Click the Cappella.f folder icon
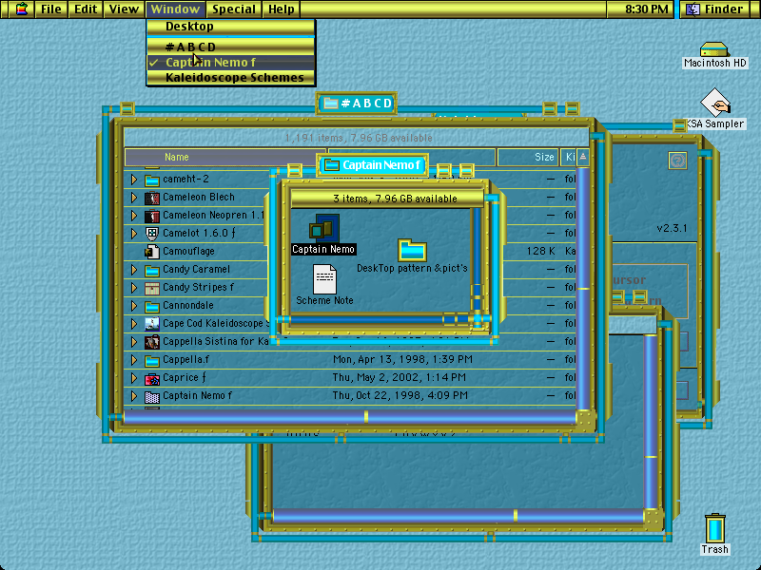This screenshot has width=761, height=570. pos(152,360)
